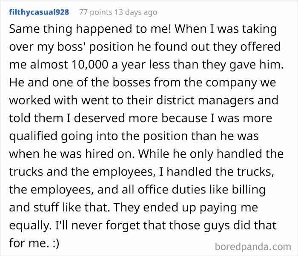
Task: Click the words 'boss' position'
Action: (x=92, y=46)
